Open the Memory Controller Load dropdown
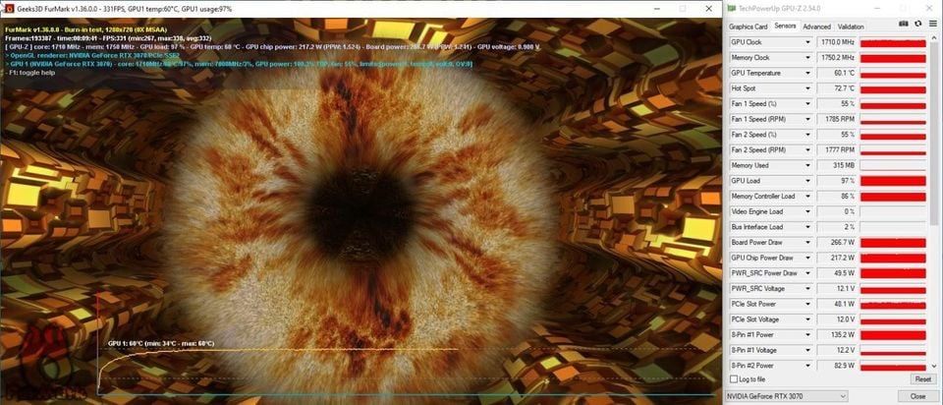Image resolution: width=943 pixels, height=405 pixels. (807, 197)
